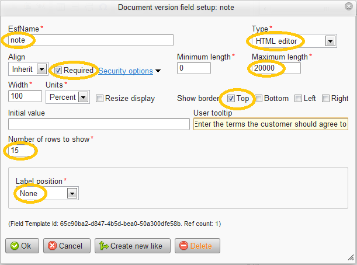Uncheck the Top border checkbox
The height and width of the screenshot is (265, 357).
231,99
